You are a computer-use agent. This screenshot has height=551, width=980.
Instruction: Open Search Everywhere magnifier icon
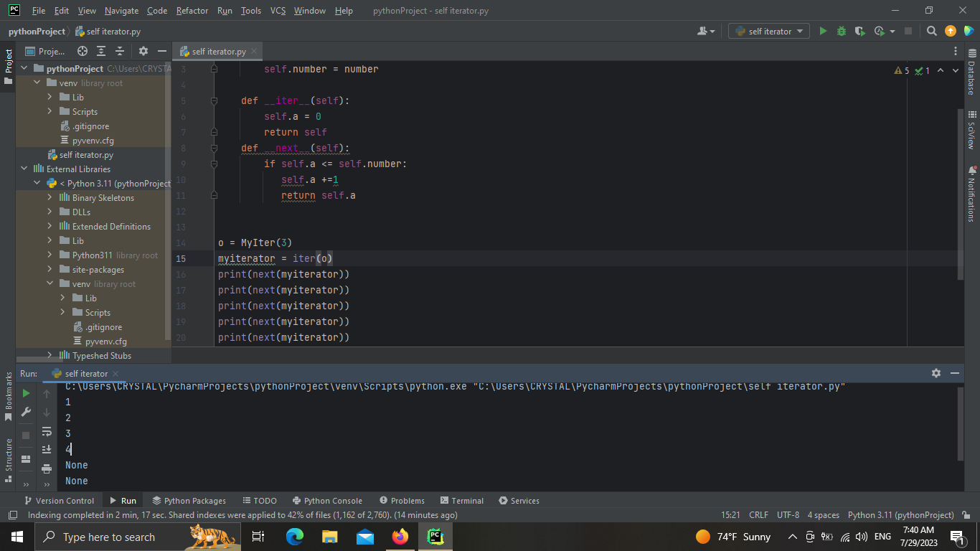[931, 31]
